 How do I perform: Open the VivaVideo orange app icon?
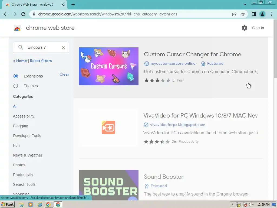[108, 128]
